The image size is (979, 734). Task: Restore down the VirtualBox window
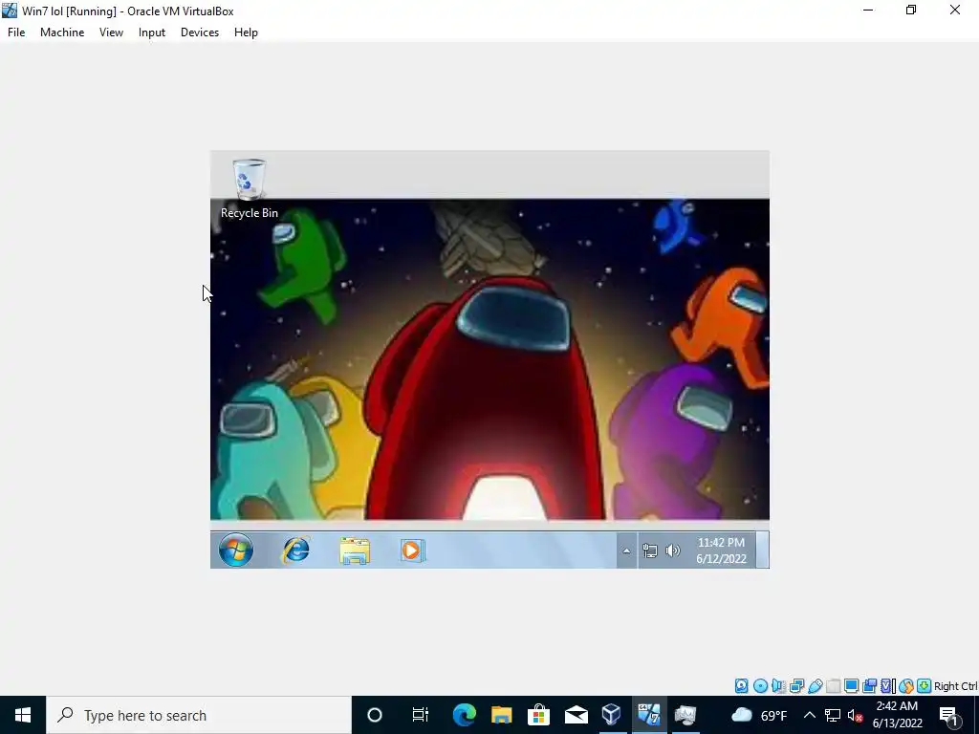911,10
